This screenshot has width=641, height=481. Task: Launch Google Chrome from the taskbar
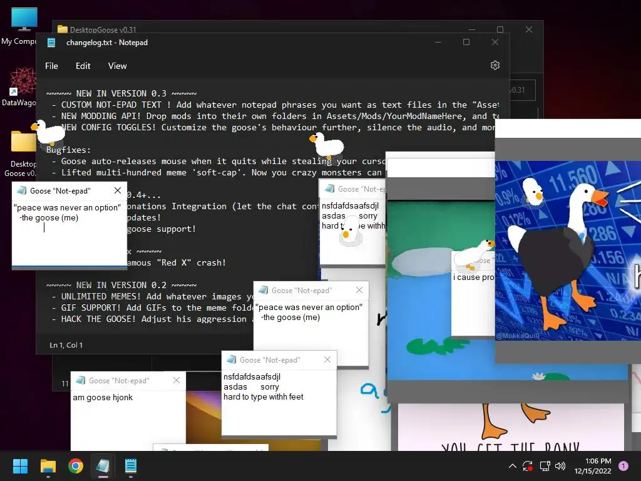76,466
